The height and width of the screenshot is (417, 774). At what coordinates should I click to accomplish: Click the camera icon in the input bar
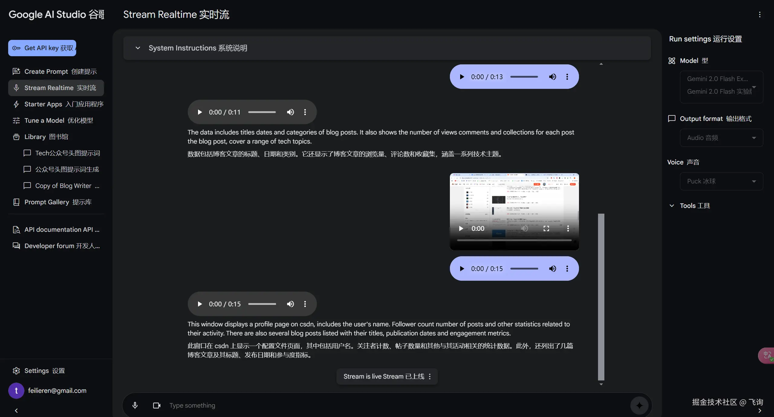[157, 405]
